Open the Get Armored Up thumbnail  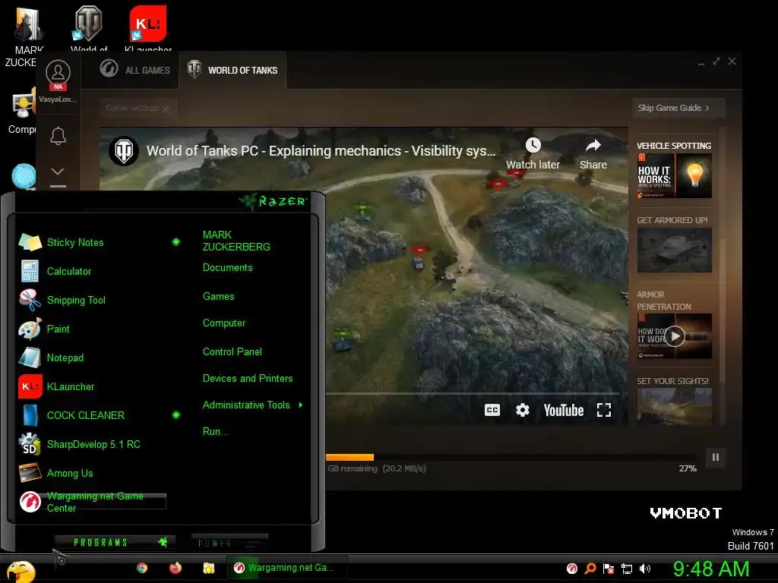tap(675, 251)
